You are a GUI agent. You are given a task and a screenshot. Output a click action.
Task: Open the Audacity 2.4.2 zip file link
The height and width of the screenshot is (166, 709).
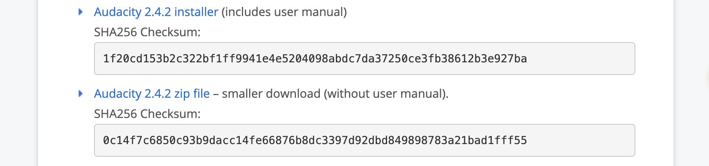click(x=152, y=94)
